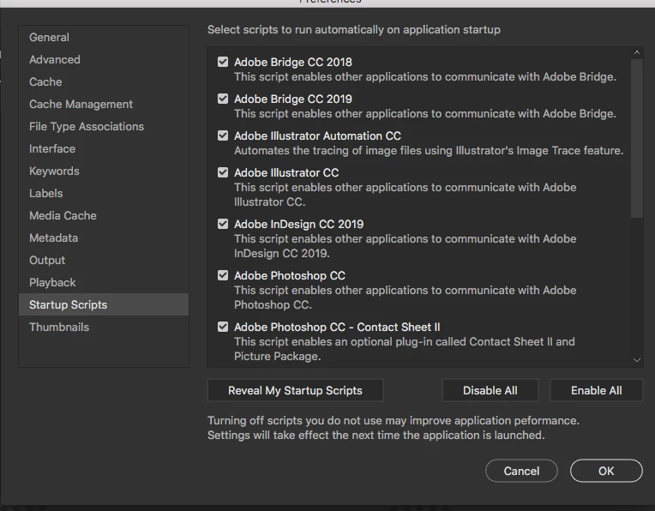
Task: Disable Photoshop CC Contact Sheet II script
Action: click(x=223, y=327)
